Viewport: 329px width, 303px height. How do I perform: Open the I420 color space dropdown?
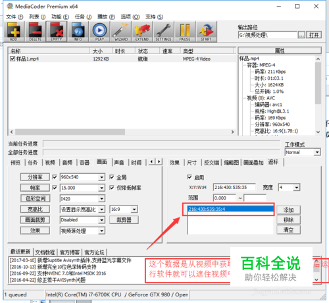coord(101,199)
